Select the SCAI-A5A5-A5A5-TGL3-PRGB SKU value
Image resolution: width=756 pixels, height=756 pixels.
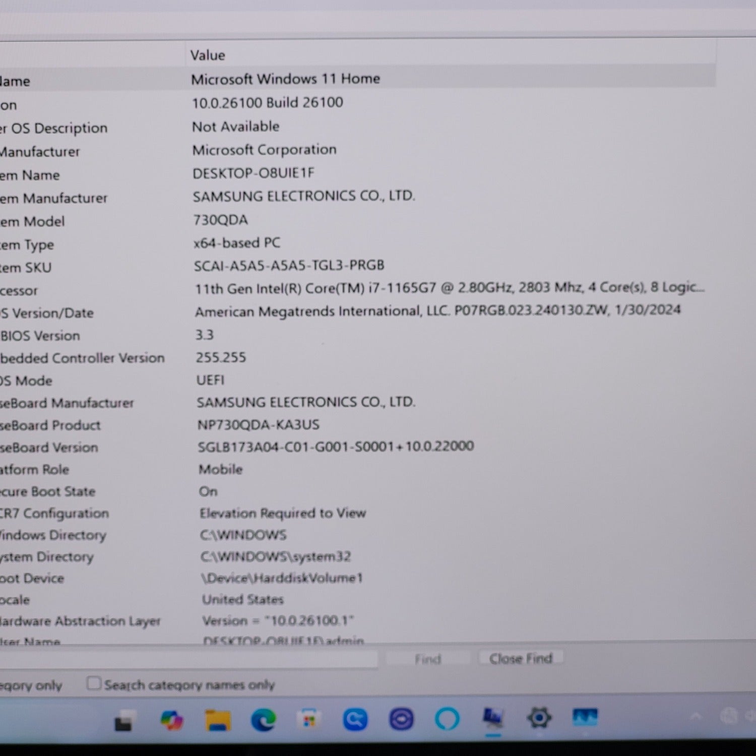click(x=289, y=266)
